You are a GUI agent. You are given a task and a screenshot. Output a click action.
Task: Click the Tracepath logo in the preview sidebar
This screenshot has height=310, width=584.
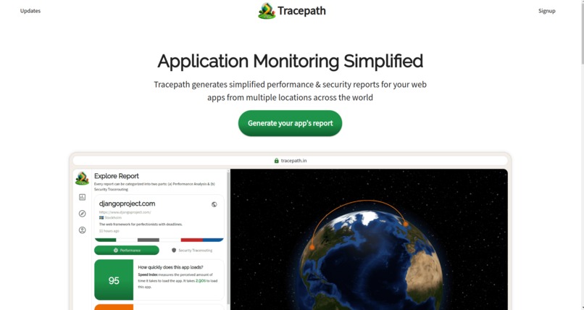point(82,178)
